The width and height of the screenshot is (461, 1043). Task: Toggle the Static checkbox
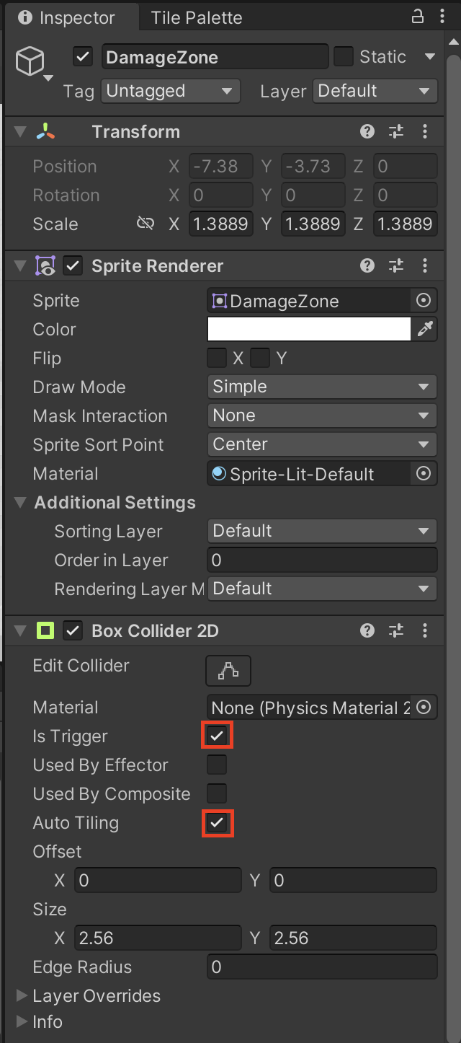[344, 57]
